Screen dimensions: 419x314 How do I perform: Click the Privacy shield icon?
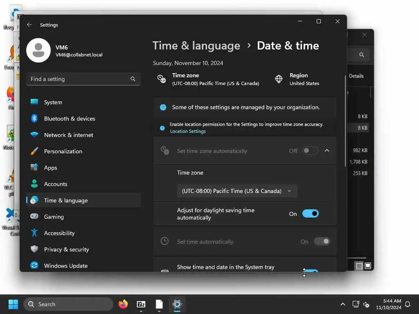[x=34, y=249]
